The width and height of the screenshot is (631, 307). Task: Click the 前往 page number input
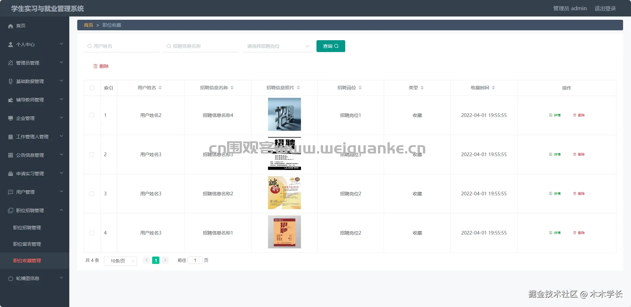coord(195,260)
